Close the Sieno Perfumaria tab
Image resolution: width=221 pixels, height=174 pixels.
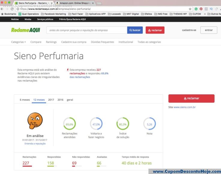click(x=52, y=3)
